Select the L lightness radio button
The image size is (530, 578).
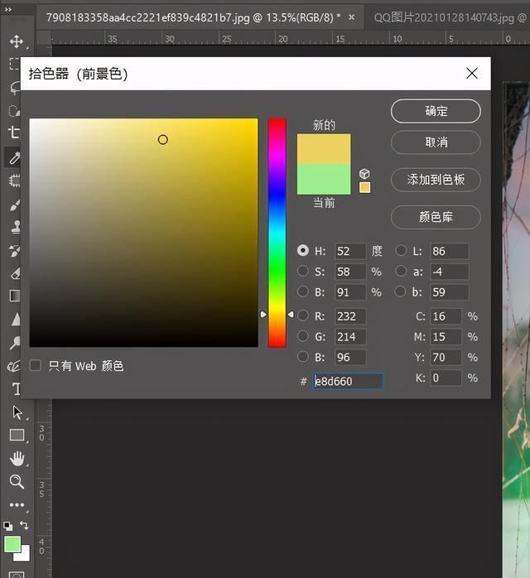coord(401,251)
